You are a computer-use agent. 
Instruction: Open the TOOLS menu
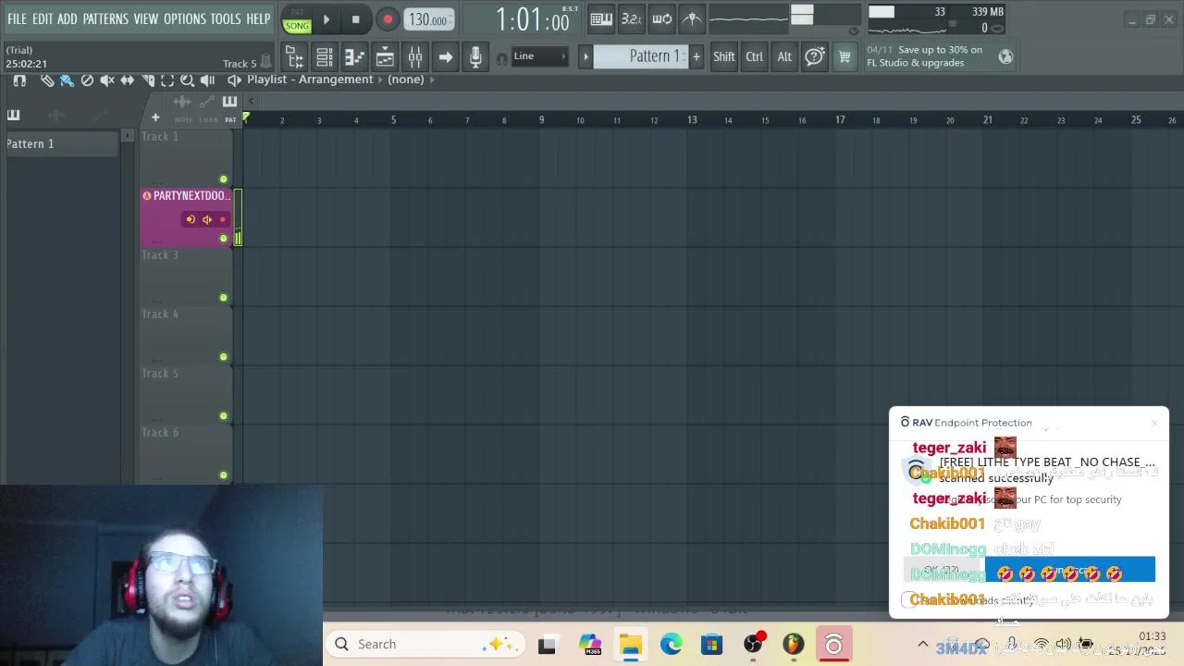[x=226, y=18]
